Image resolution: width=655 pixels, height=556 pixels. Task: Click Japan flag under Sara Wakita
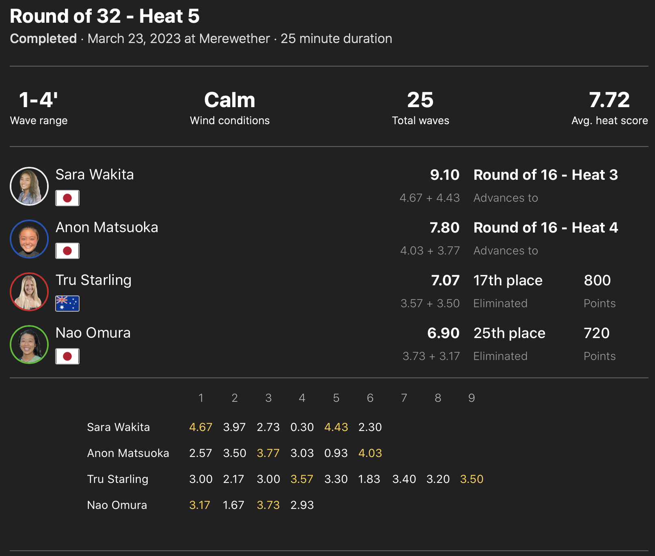pos(67,198)
